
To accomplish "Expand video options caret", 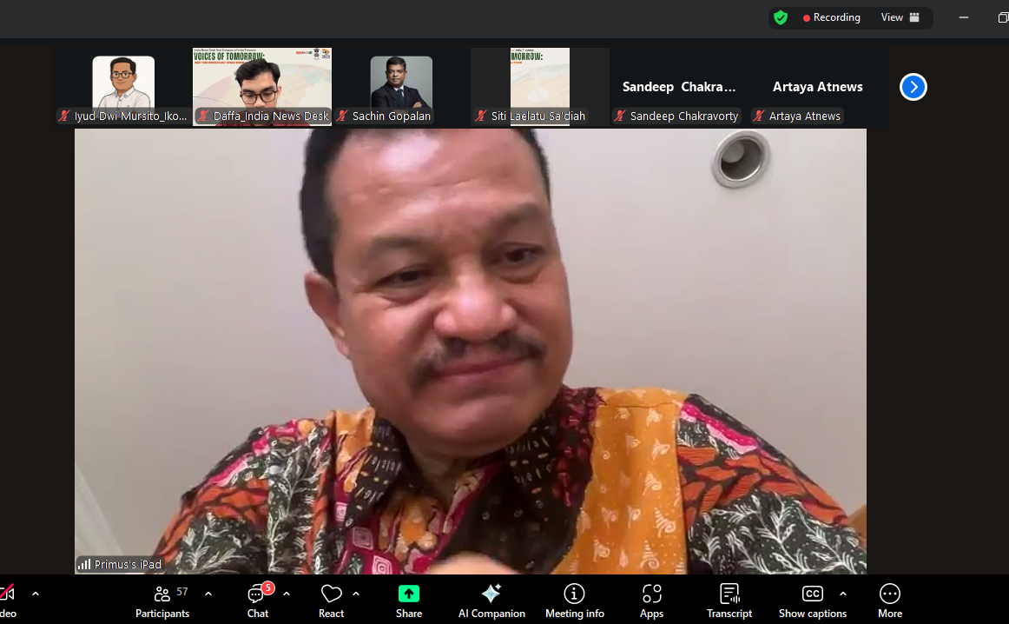I will pyautogui.click(x=36, y=594).
